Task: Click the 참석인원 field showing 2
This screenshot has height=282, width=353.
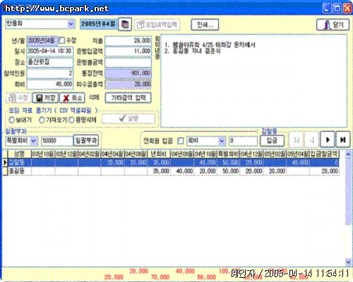Action: [x=50, y=73]
